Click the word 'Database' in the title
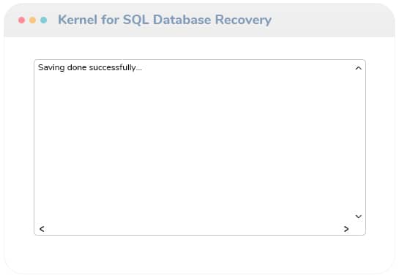Screen dimensions: 399x278 click(x=182, y=20)
